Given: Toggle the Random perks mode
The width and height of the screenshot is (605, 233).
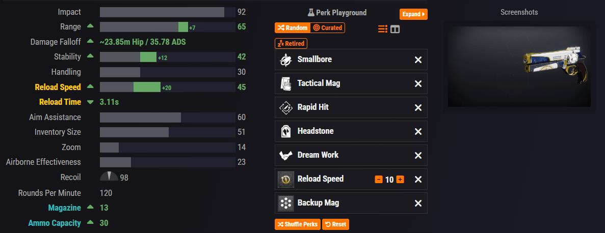Looking at the screenshot, I should 292,27.
